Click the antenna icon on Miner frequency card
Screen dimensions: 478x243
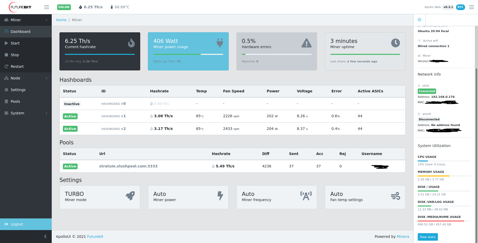[x=306, y=196]
